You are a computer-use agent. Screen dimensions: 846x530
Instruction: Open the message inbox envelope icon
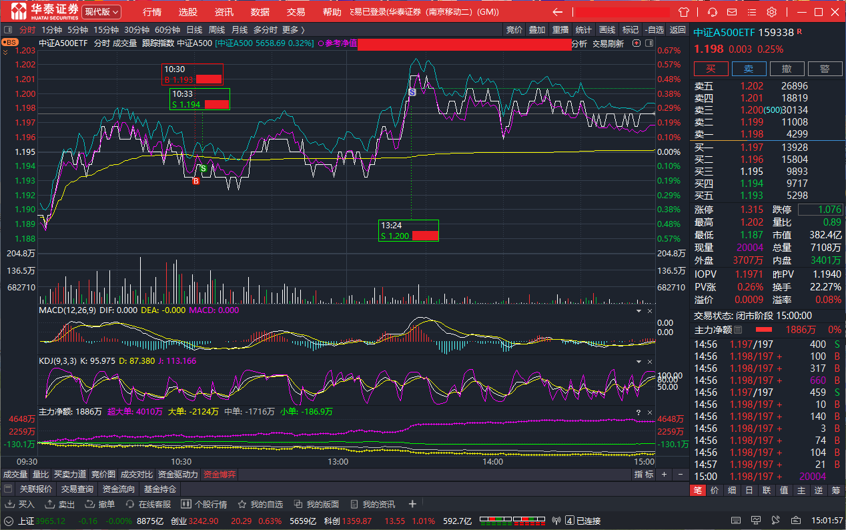tap(733, 12)
